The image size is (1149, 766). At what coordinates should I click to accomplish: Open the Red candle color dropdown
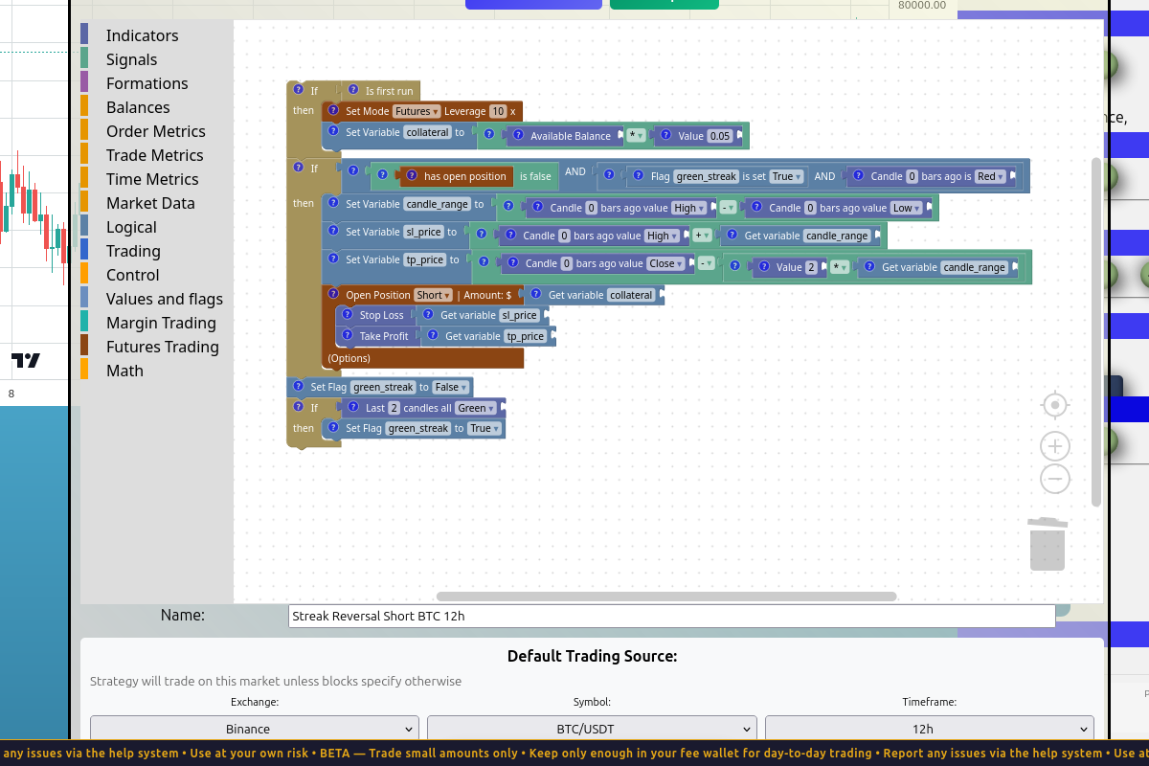[x=990, y=176]
